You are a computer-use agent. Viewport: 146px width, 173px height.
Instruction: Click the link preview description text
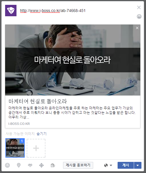tap(72, 113)
